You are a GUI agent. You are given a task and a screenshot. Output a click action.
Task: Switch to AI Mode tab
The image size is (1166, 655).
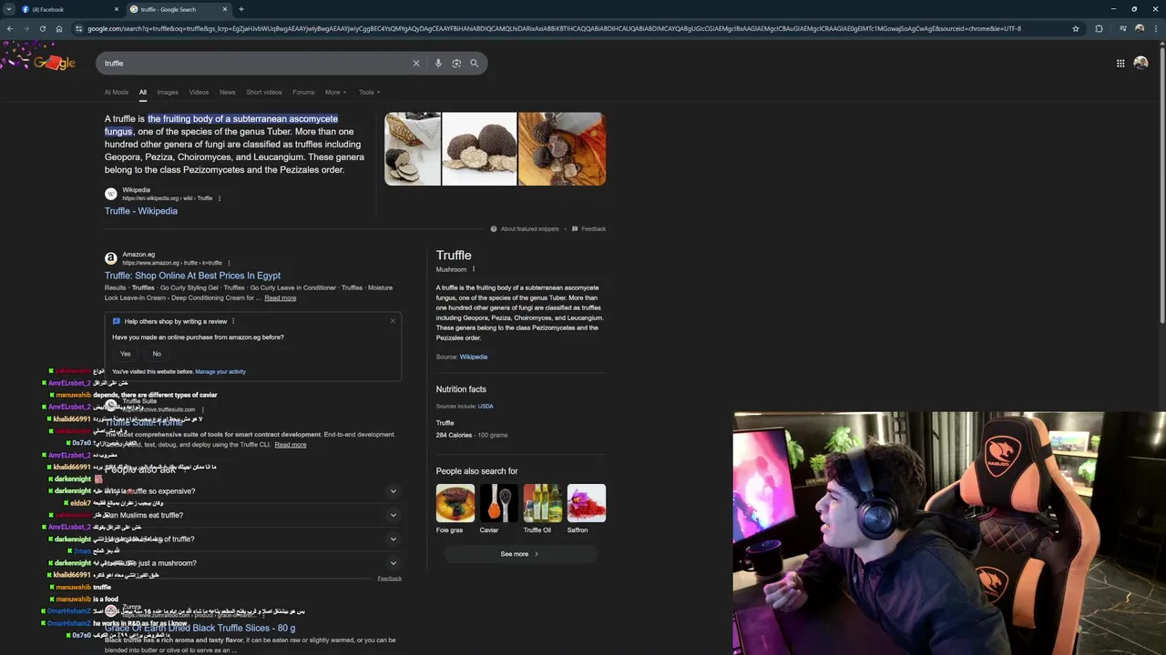pyautogui.click(x=117, y=92)
